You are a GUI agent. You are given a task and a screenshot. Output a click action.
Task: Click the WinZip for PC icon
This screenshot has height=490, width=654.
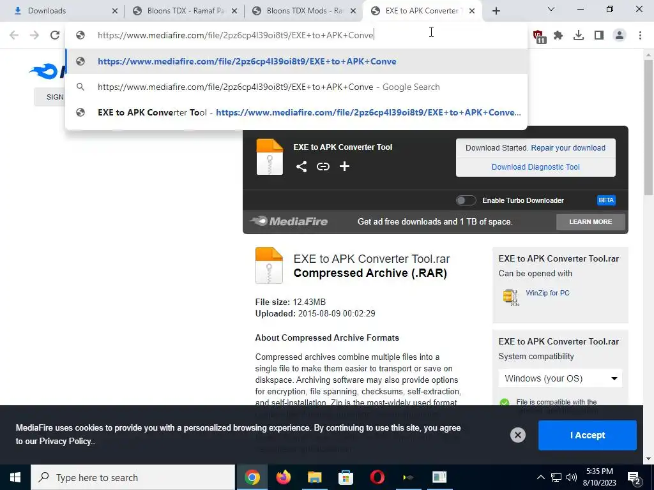point(511,297)
